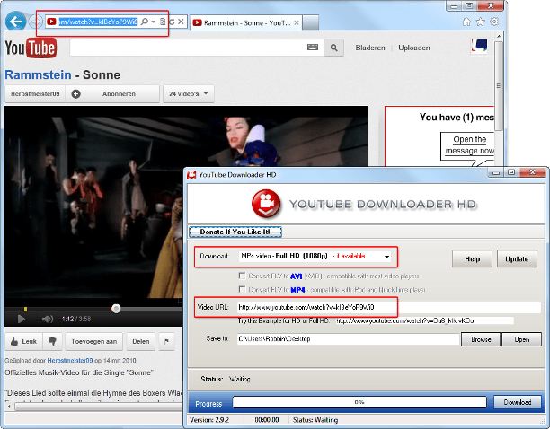
Task: Open a new blank browser tab
Action: coord(310,22)
